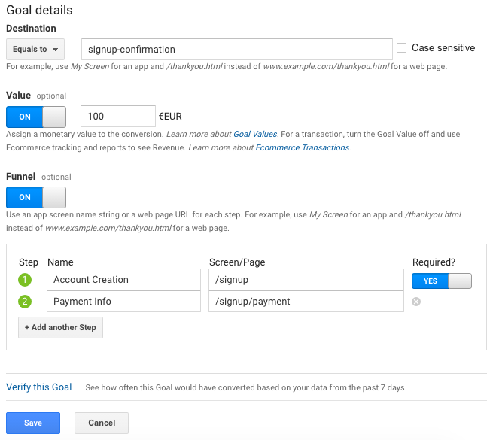Open the Equals to match-type dropdown

pyautogui.click(x=35, y=50)
